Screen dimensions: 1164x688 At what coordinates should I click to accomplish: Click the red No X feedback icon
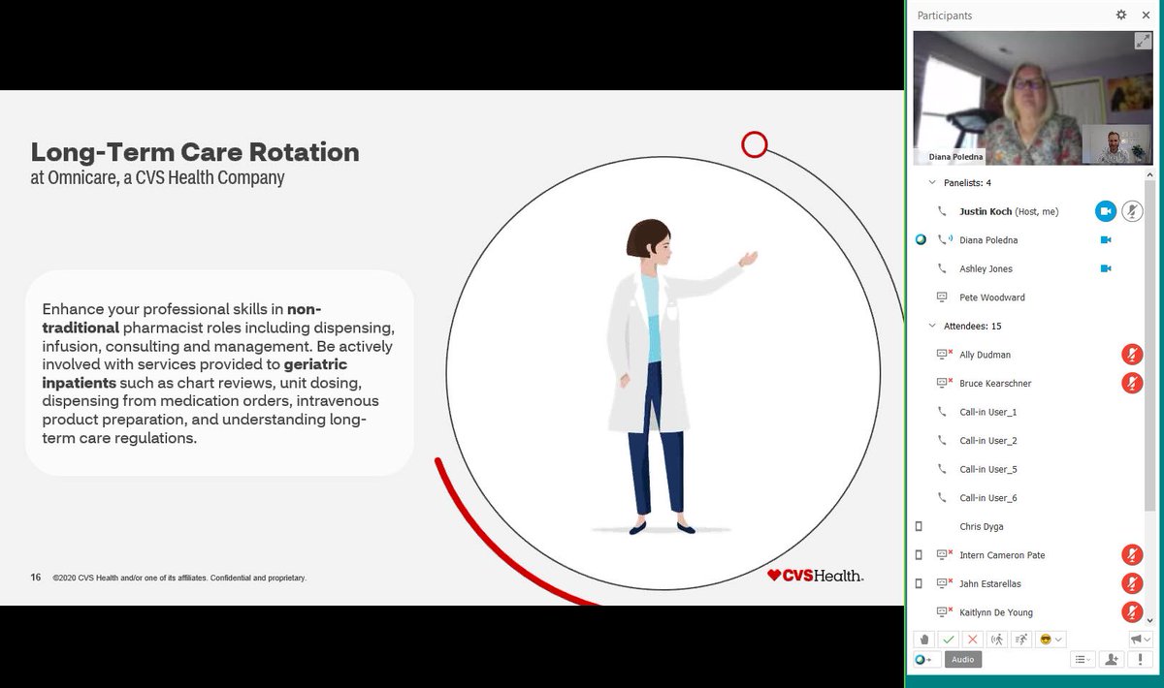[x=973, y=640]
